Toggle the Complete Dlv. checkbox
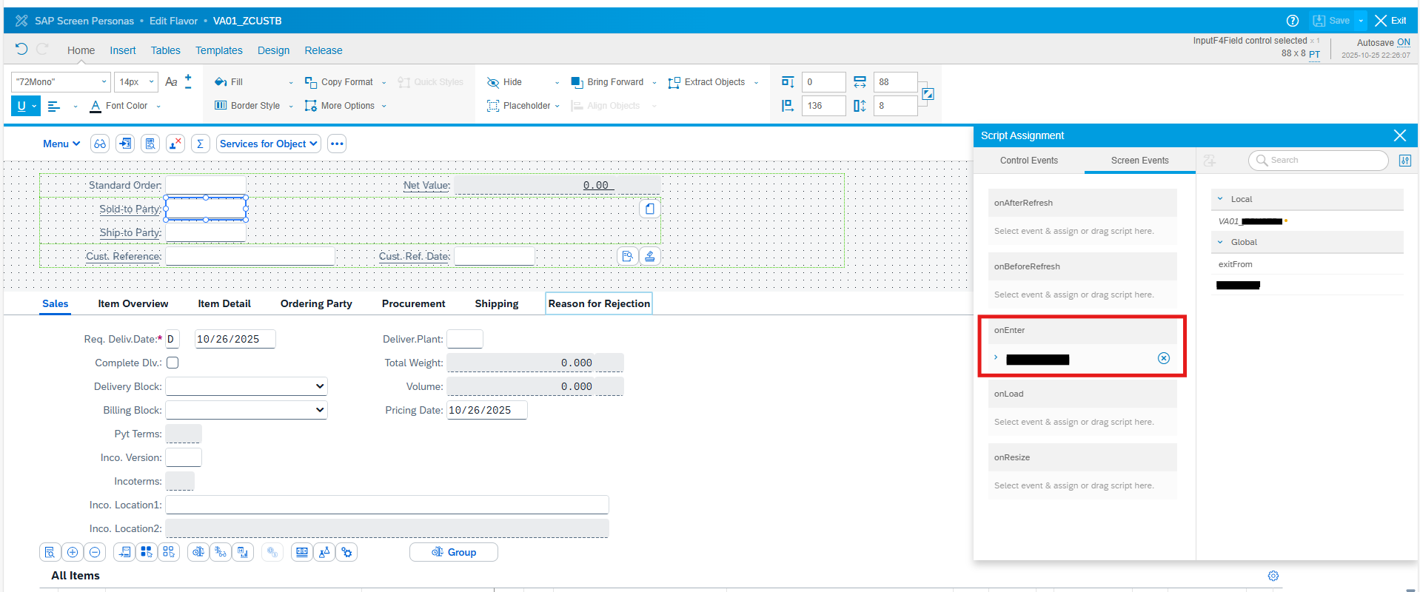The width and height of the screenshot is (1420, 592). pyautogui.click(x=173, y=363)
